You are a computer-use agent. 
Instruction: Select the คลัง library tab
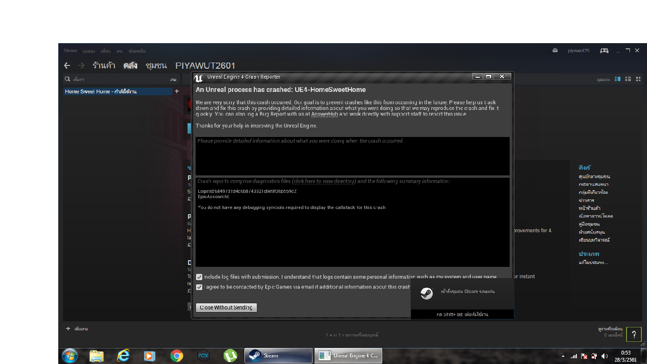coord(130,65)
